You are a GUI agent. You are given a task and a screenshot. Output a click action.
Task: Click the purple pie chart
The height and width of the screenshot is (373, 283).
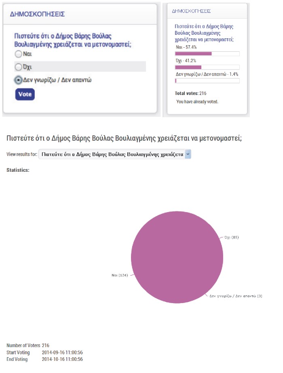point(177,257)
